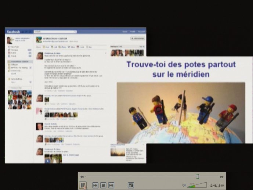Create a Doc from the share bar
253x190 pixels.
point(89,47)
